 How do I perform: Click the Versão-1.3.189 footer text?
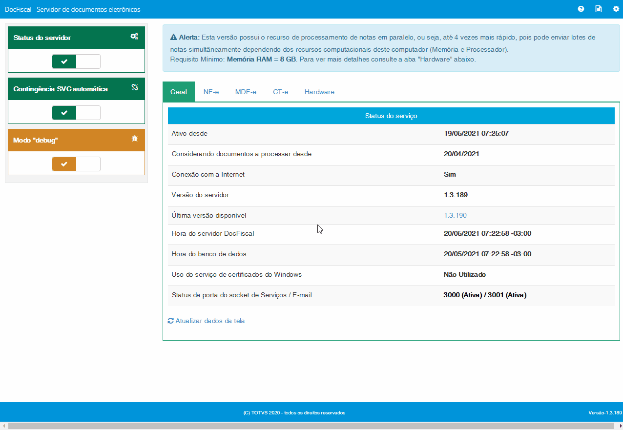pos(605,413)
